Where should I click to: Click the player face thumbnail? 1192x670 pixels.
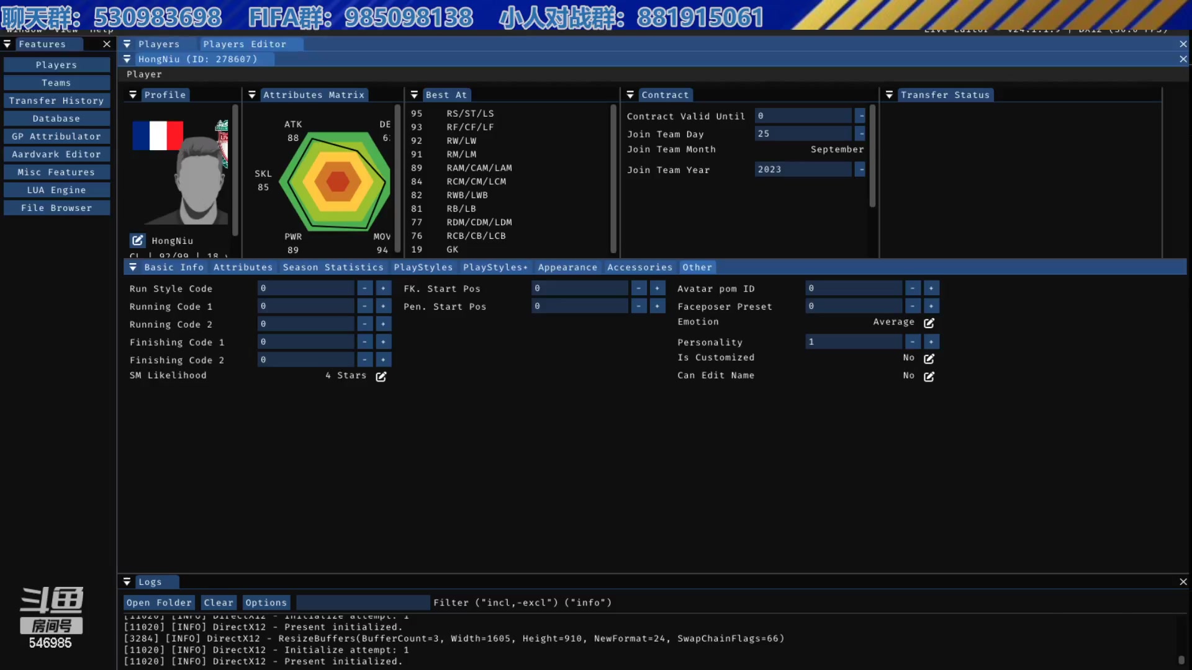(199, 180)
